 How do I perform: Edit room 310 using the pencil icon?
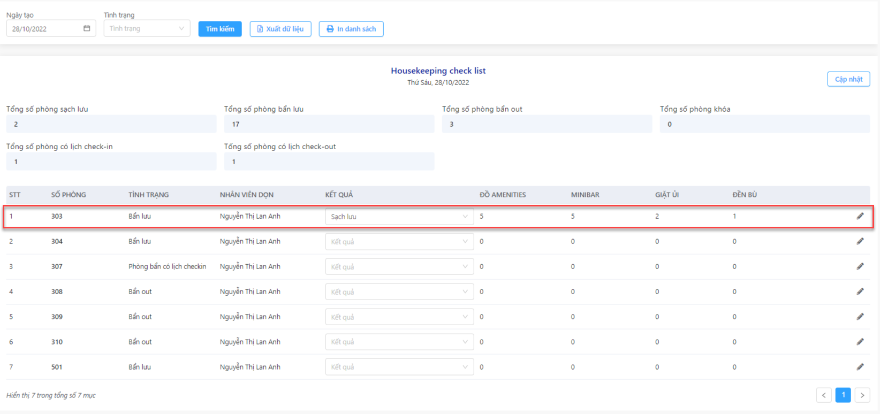[x=860, y=342]
